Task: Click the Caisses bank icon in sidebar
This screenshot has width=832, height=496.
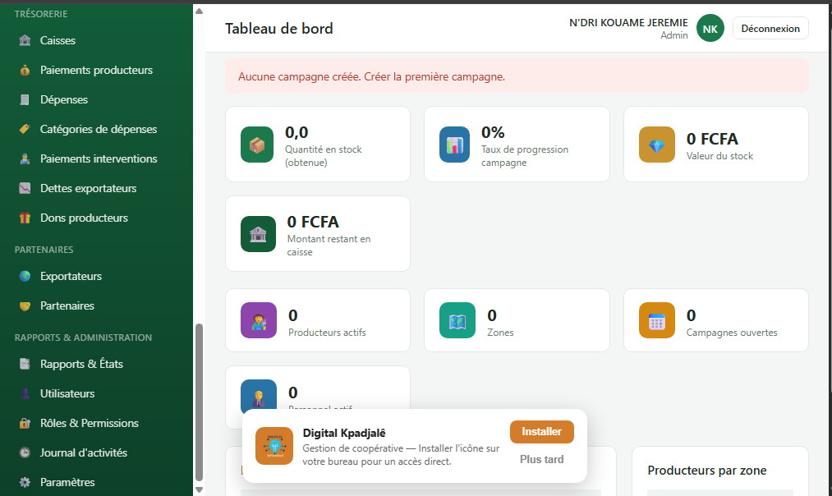Action: click(x=25, y=40)
